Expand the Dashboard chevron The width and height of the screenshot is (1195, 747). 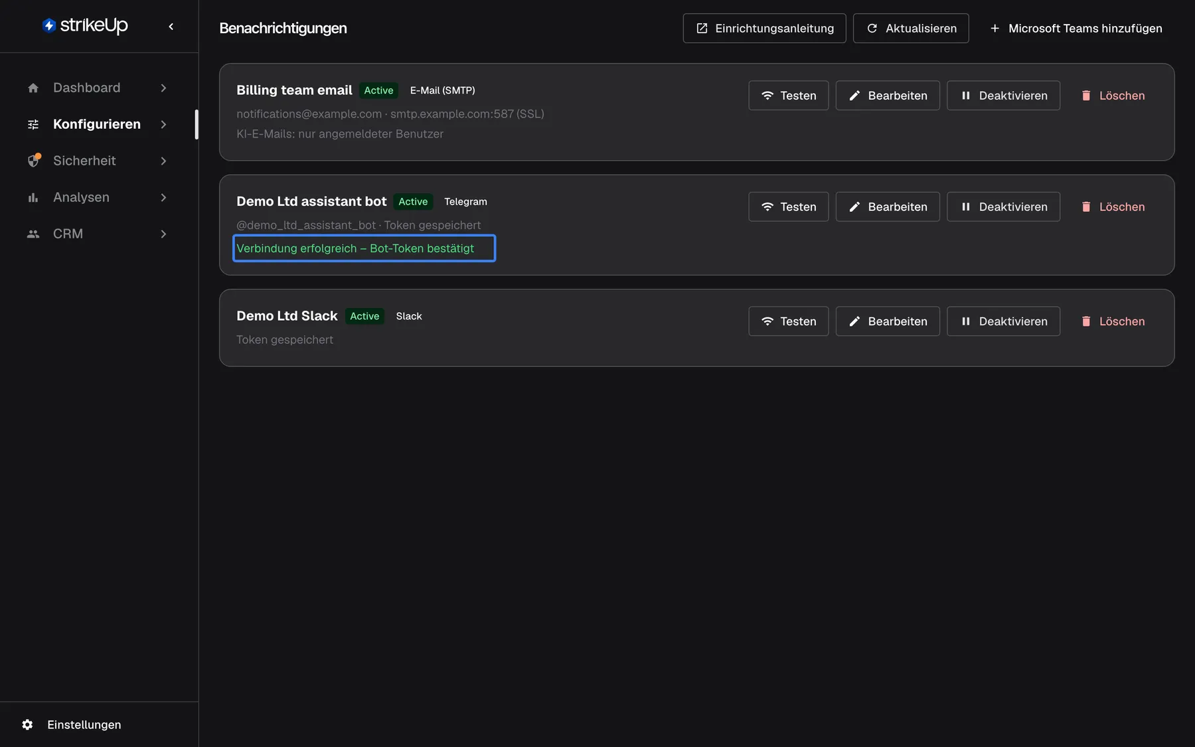click(x=163, y=88)
